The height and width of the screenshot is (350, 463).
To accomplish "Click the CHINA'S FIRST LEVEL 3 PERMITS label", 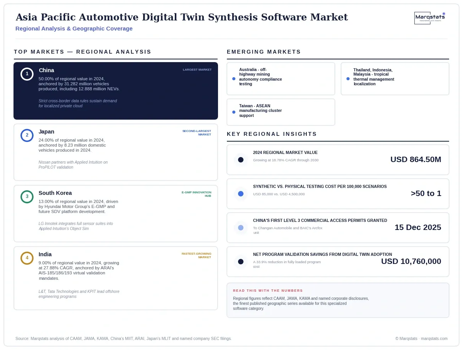I will tap(320, 221).
